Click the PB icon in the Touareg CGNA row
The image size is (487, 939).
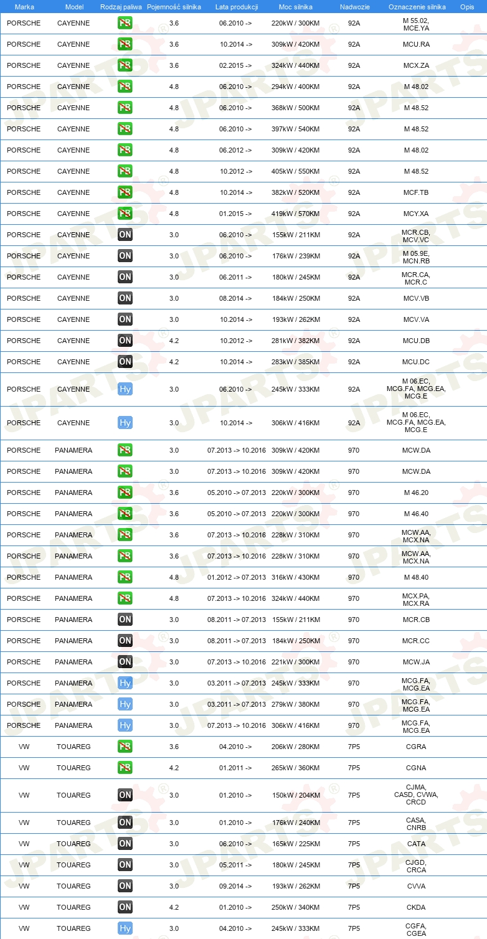coord(125,768)
